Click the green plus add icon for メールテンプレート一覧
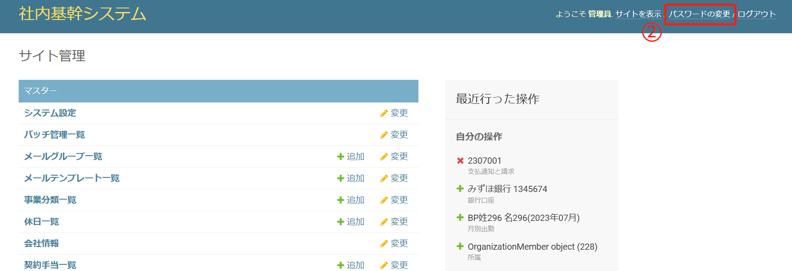The image size is (792, 271). pos(341,178)
